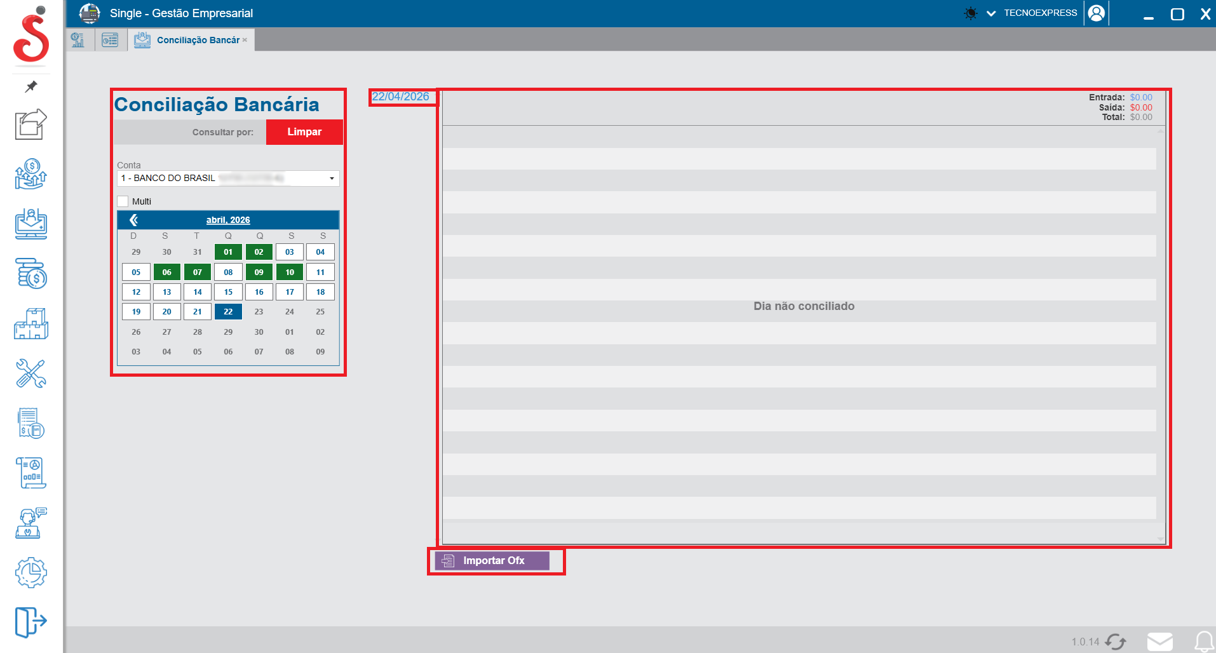
Task: Open the bank reconciliation sidebar icon
Action: point(30,224)
